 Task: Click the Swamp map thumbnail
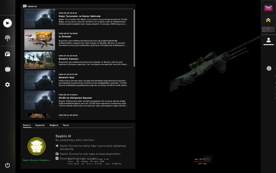coord(40,60)
